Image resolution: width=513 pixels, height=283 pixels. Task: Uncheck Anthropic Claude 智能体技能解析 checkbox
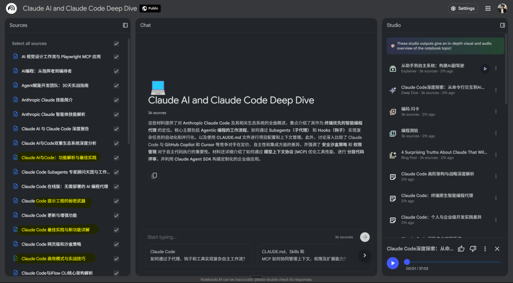click(116, 114)
